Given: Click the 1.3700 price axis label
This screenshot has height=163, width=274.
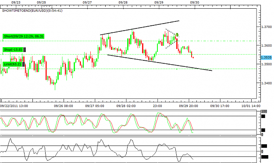Looking at the screenshot, I should [x=267, y=27].
